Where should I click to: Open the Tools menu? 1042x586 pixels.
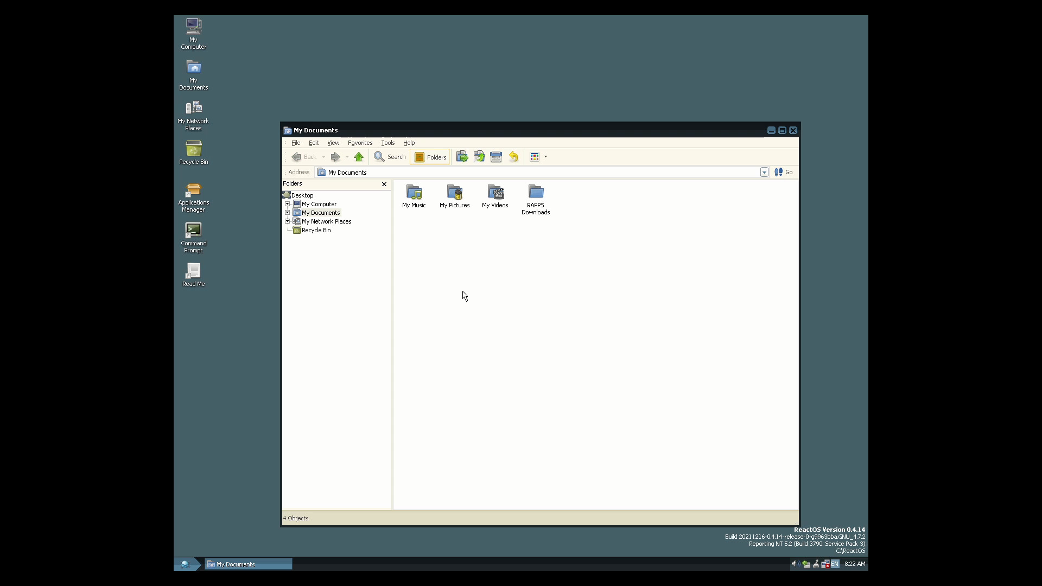tap(387, 143)
